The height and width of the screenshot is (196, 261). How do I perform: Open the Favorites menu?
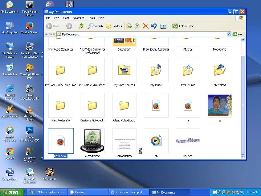click(x=78, y=18)
